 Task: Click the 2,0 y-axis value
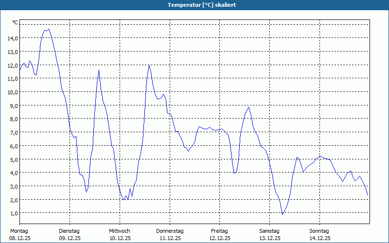coord(14,200)
